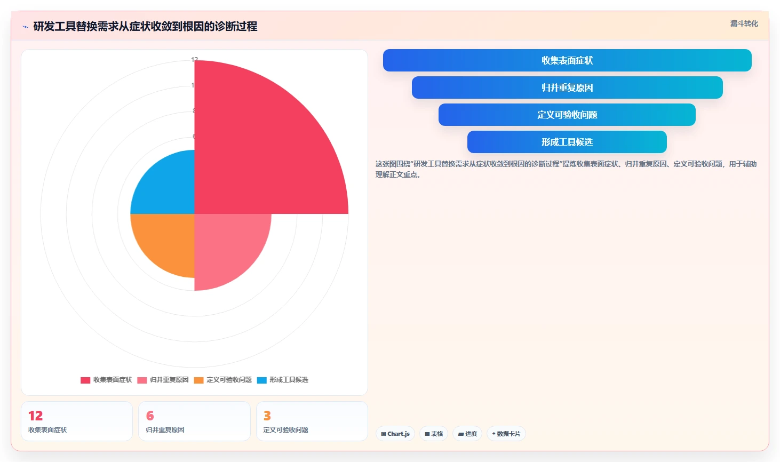Select the 收集表面症状 funnel bar

567,60
